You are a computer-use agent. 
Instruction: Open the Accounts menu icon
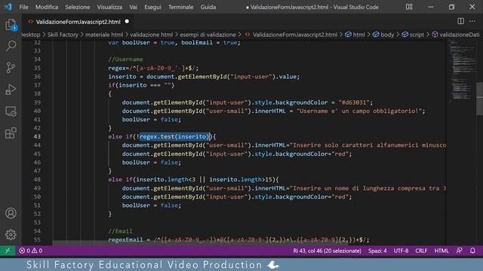point(11,213)
